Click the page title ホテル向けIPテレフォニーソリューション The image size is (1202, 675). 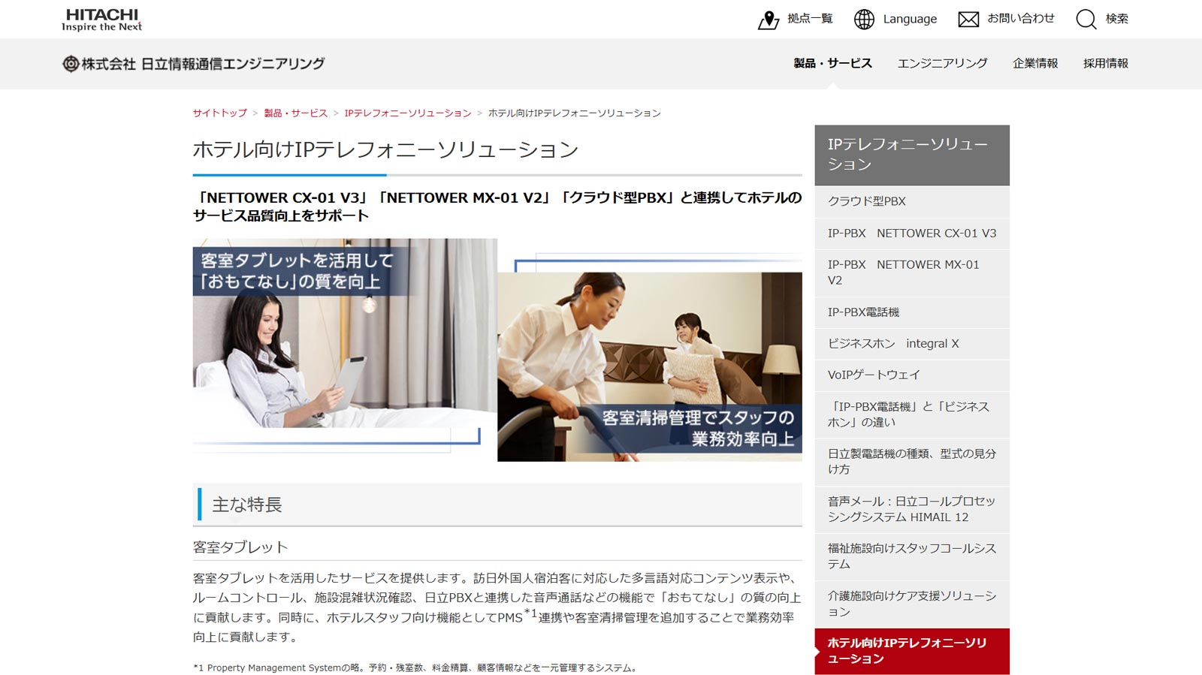point(385,149)
